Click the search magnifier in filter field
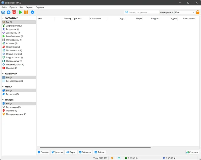This screenshot has width=201, height=160. pos(127,12)
